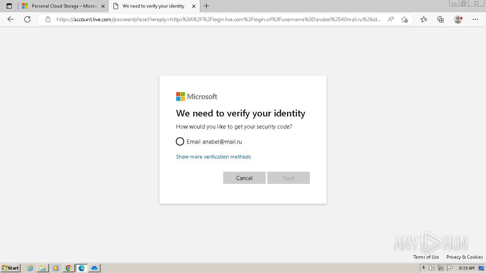Show hidden tray icons arrow
Viewport: 486px width, 273px height.
coord(423,268)
